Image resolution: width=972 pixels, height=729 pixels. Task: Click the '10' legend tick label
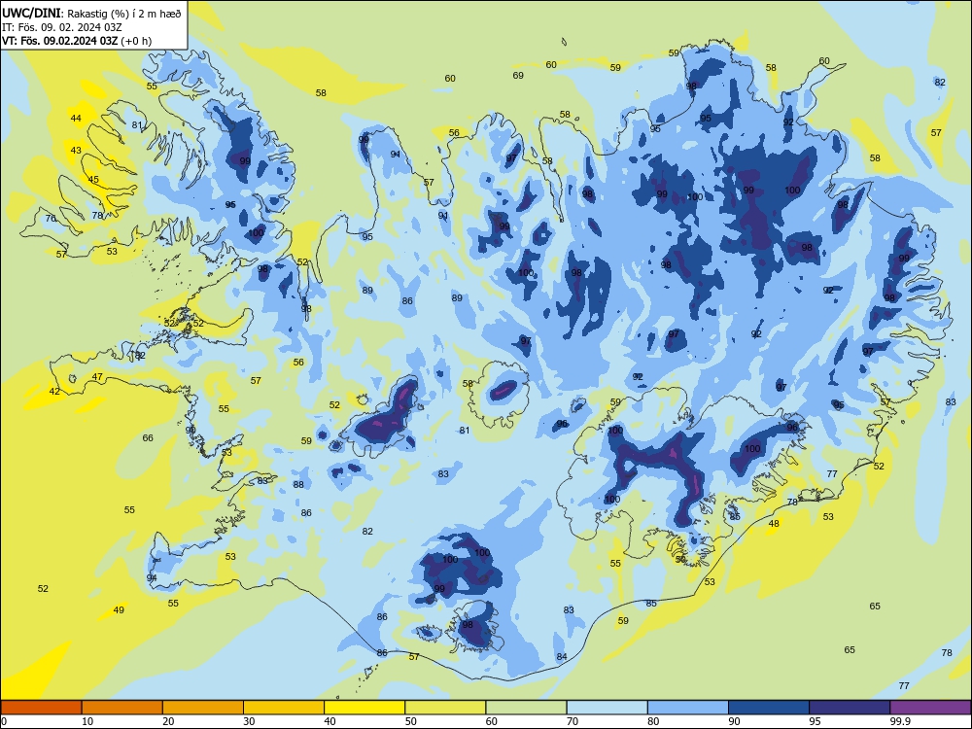pyautogui.click(x=87, y=721)
